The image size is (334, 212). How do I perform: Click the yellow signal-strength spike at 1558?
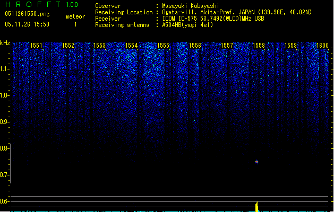(x=256, y=207)
